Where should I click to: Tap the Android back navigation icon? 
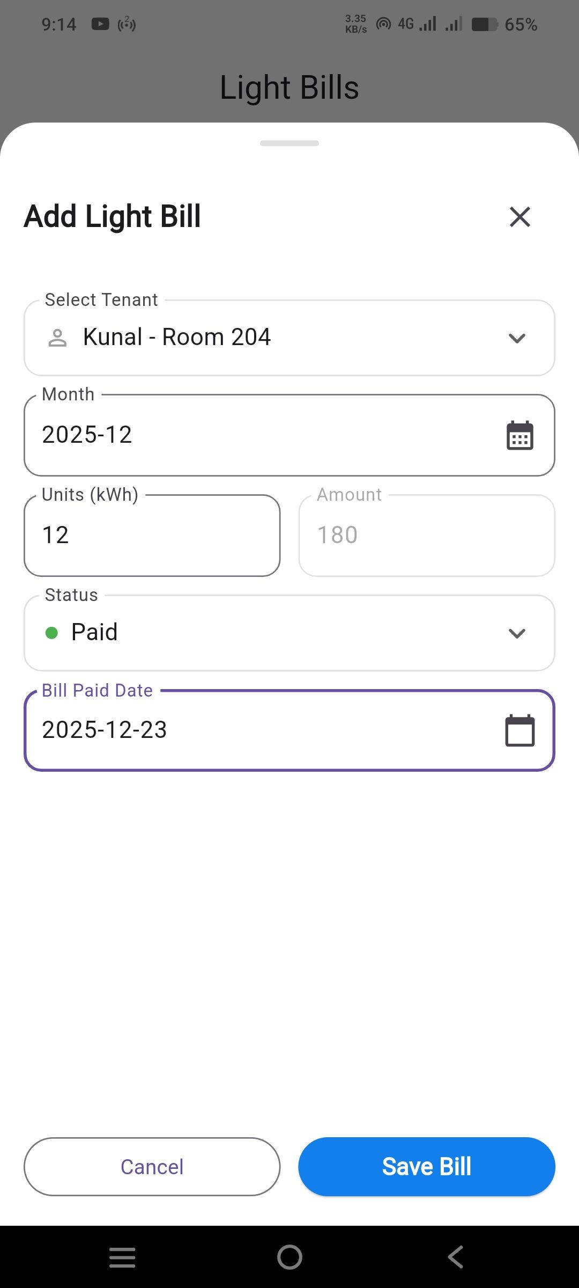point(456,1257)
